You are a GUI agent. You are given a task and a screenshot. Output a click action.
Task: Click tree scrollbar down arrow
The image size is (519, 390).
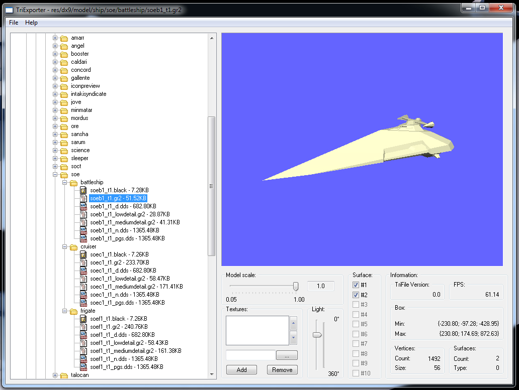(x=212, y=374)
